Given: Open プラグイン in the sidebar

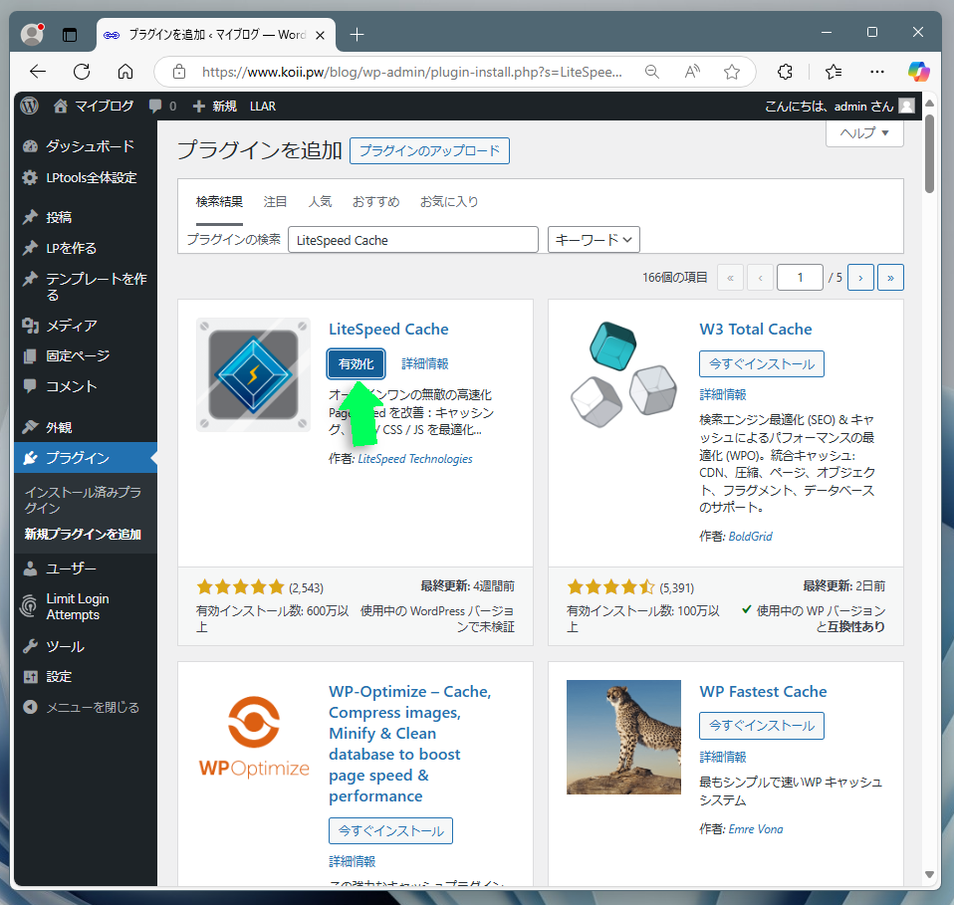Looking at the screenshot, I should point(86,457).
